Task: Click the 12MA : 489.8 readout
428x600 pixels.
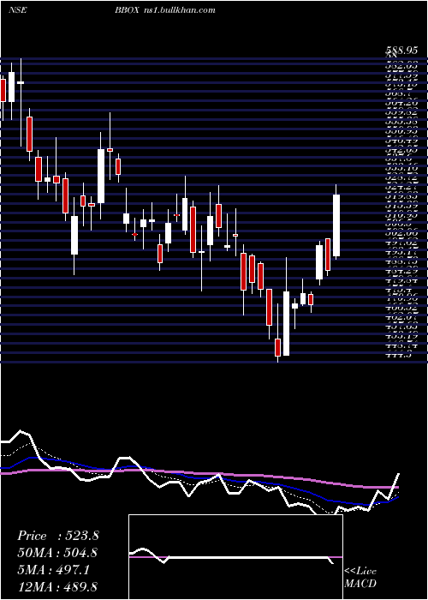Action: point(57,587)
